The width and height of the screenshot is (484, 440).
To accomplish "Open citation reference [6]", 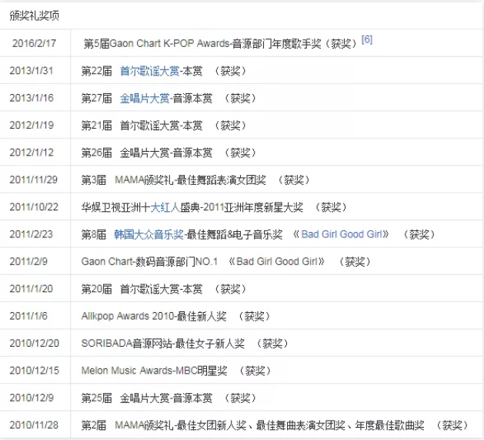I will [x=367, y=39].
